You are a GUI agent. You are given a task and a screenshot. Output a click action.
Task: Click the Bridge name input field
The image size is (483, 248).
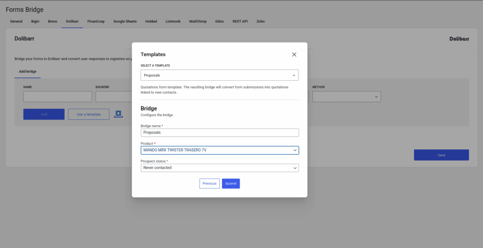[x=220, y=133]
